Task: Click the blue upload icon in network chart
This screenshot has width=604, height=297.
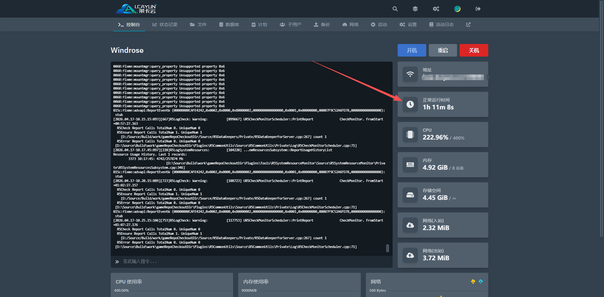Action: coord(480,282)
